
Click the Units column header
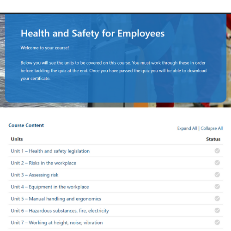pyautogui.click(x=17, y=139)
